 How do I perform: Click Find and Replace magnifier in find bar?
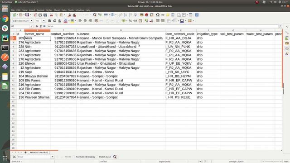coord(115,157)
